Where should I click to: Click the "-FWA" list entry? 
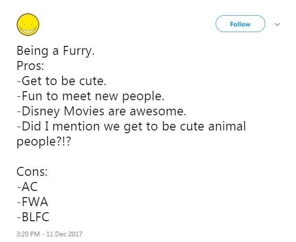(32, 202)
